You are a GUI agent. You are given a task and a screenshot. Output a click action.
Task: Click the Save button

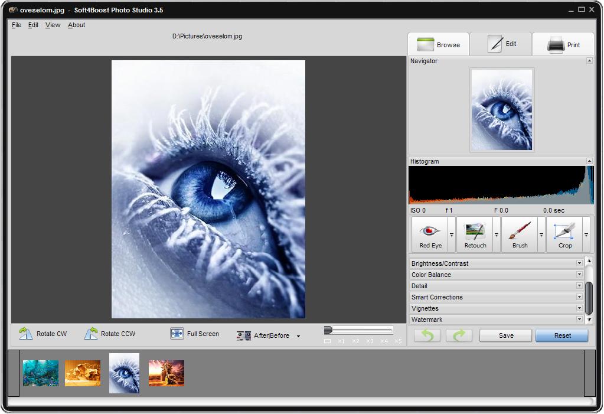[x=506, y=335]
